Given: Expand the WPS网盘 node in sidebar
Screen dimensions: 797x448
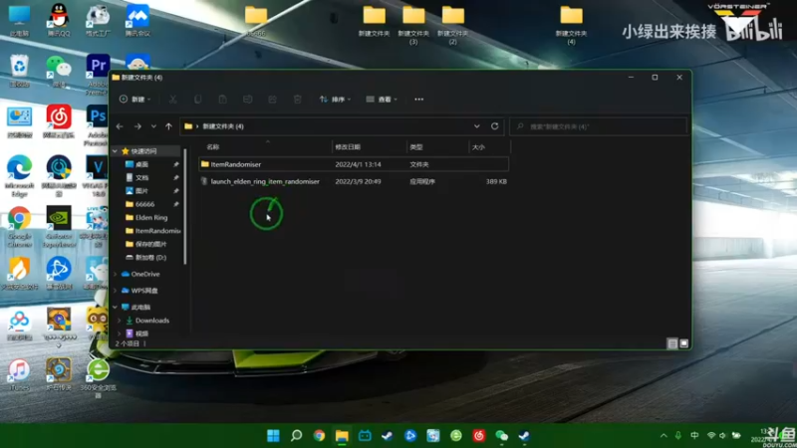Looking at the screenshot, I should pos(115,291).
